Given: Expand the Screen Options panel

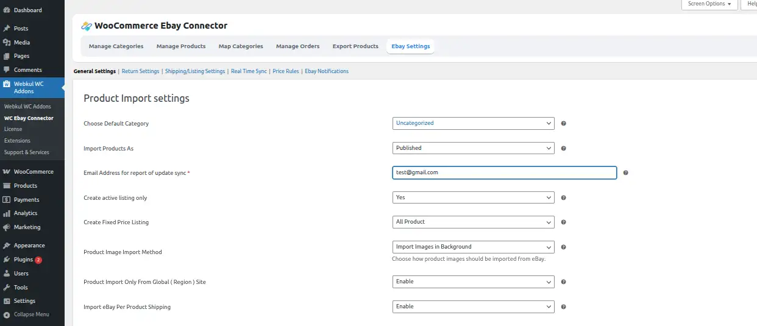Looking at the screenshot, I should (x=709, y=4).
